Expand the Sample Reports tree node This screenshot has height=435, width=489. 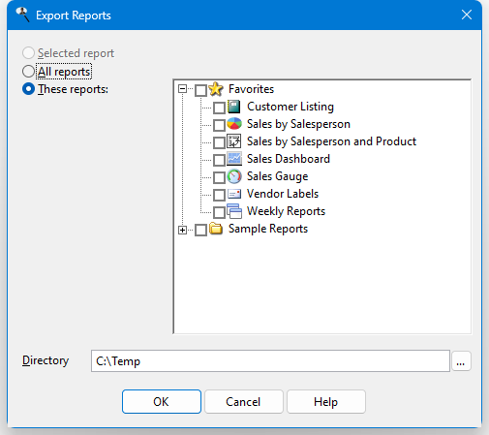(x=182, y=230)
